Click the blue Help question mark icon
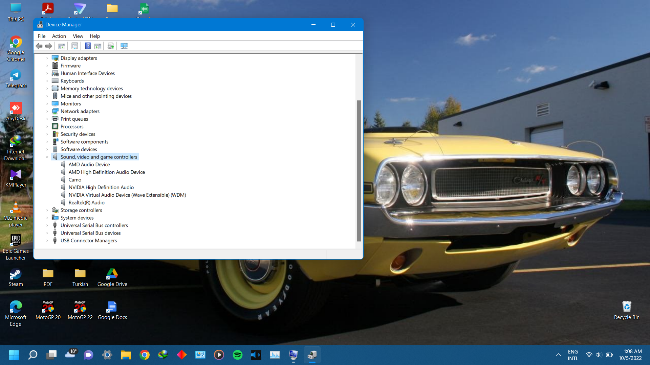 pyautogui.click(x=88, y=46)
